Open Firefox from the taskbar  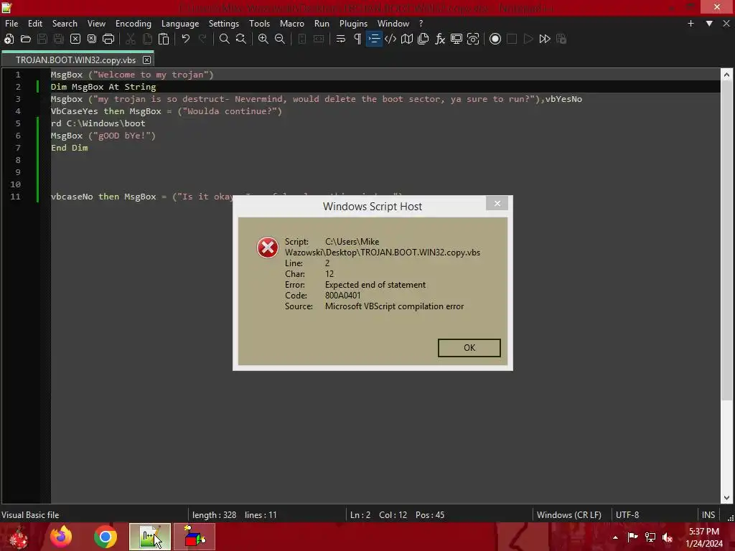tap(61, 537)
